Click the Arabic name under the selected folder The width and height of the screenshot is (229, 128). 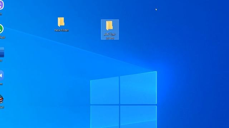110,36
